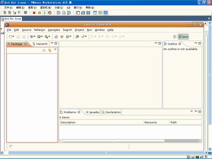This screenshot has width=212, height=159.
Task: Open the Navigate menu
Action: tap(54, 30)
